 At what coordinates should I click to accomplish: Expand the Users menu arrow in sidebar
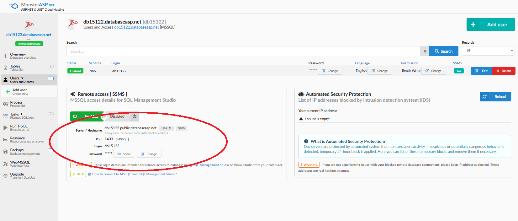coord(22,78)
